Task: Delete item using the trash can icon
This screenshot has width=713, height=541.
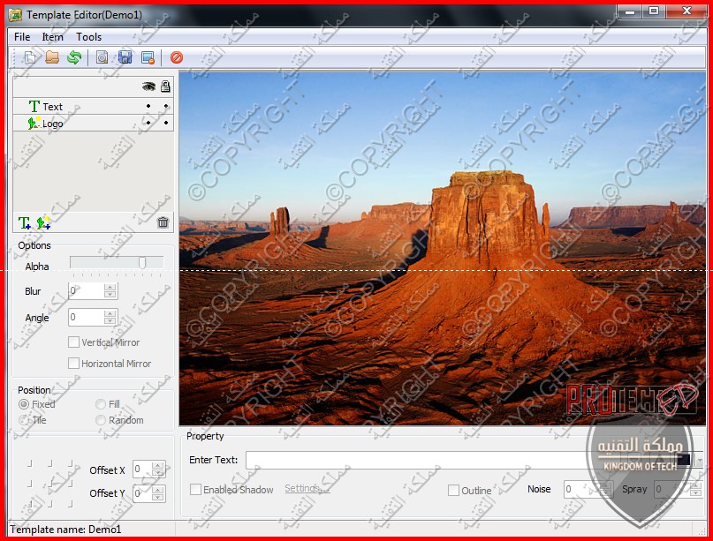Action: pos(163,222)
